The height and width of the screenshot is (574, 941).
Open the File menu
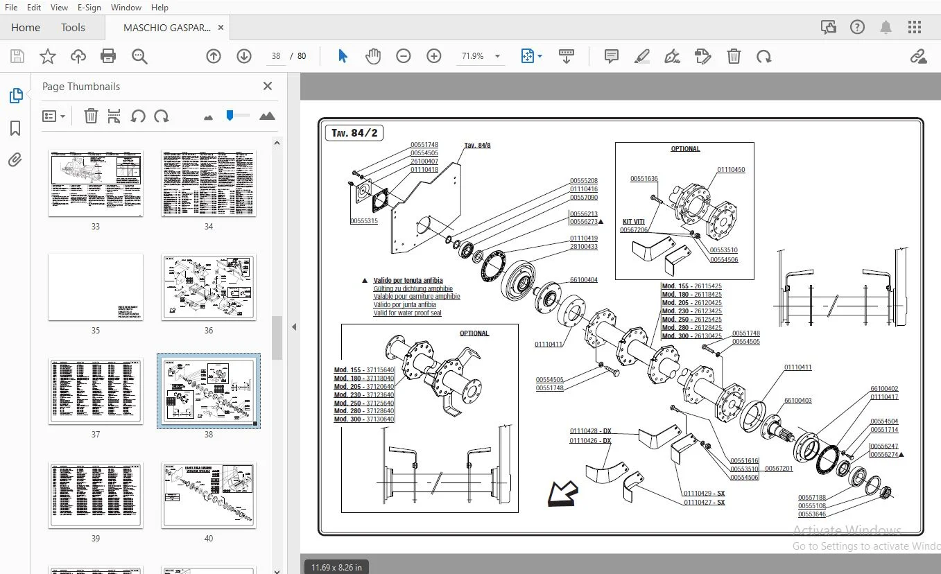click(11, 8)
